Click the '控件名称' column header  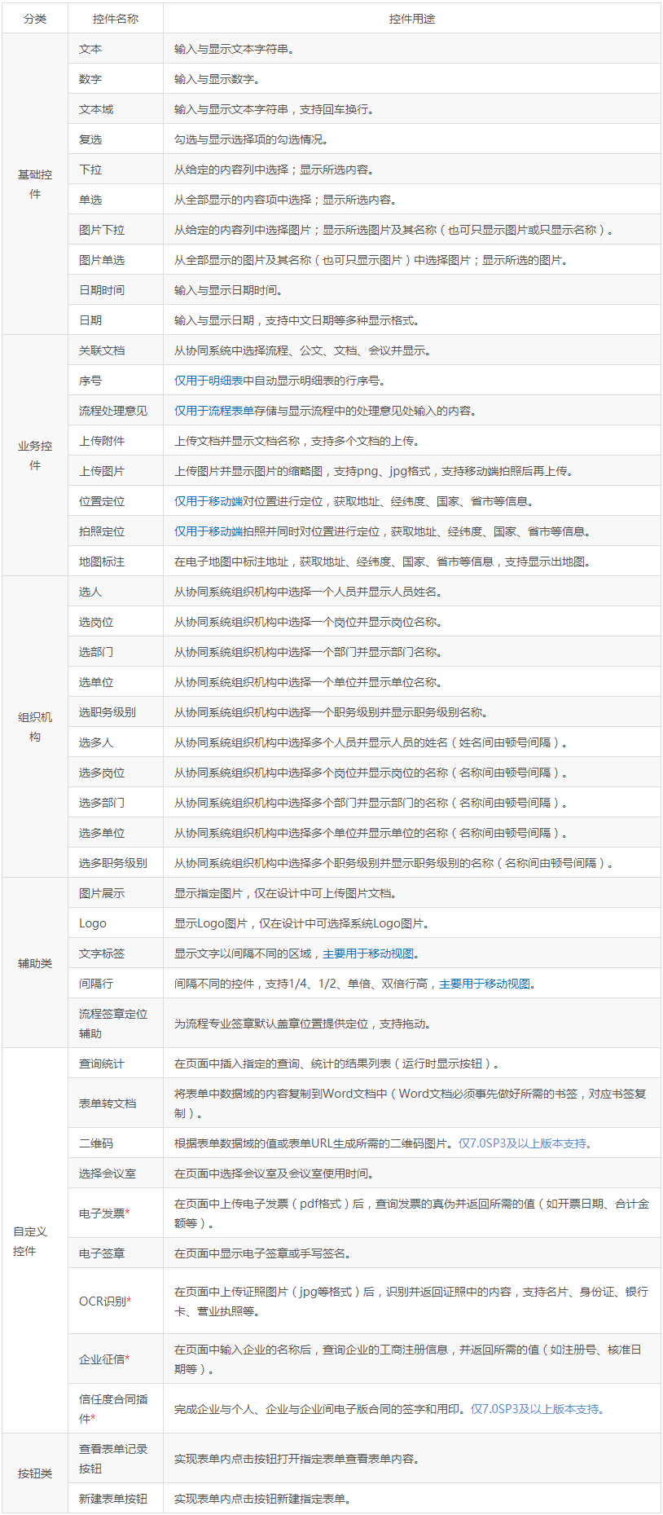point(116,18)
